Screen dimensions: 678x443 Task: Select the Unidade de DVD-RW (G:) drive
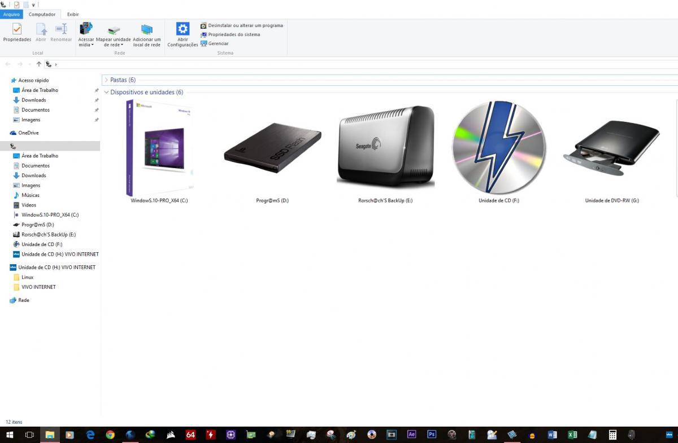(612, 152)
